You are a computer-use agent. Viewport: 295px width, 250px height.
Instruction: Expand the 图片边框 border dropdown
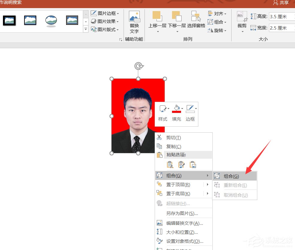[x=117, y=13]
